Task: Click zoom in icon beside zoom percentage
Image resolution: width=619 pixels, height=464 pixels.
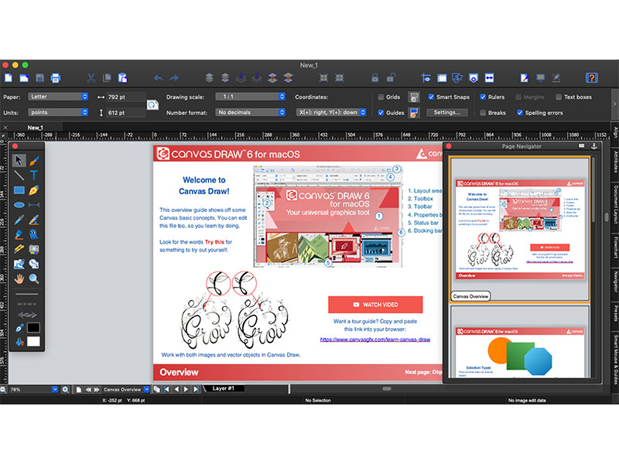Action: point(66,390)
